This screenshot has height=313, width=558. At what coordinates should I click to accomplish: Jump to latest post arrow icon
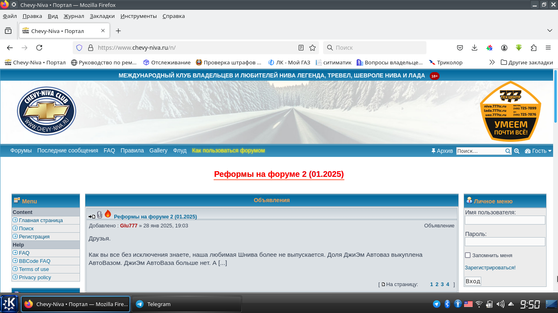pyautogui.click(x=92, y=217)
